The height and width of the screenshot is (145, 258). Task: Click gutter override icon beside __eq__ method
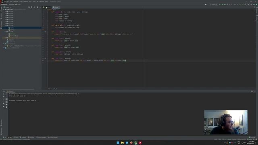[x=45, y=58]
